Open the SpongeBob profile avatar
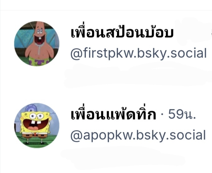Image resolution: width=212 pixels, height=173 pixels. pyautogui.click(x=37, y=125)
